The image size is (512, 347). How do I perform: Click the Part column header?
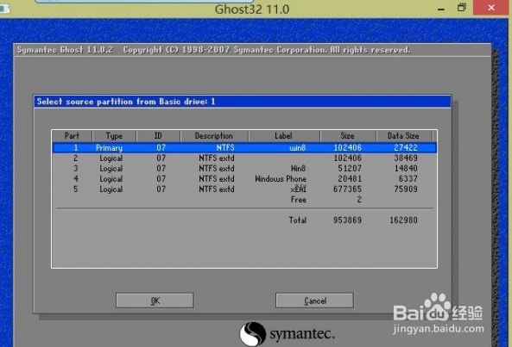(72, 136)
